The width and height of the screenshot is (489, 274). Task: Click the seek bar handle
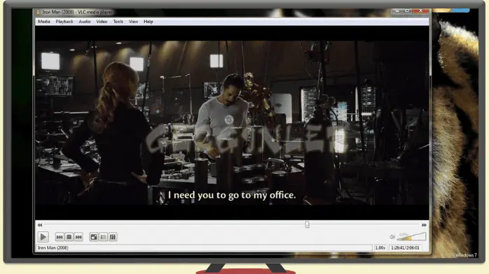click(x=307, y=224)
